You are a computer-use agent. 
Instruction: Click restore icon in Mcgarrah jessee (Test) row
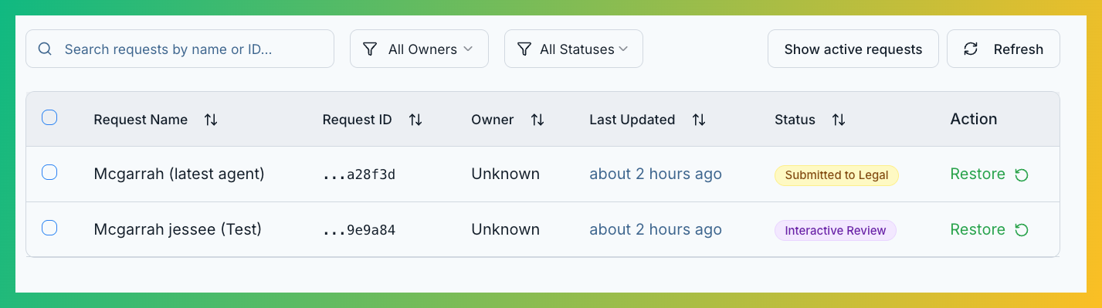(x=1022, y=230)
